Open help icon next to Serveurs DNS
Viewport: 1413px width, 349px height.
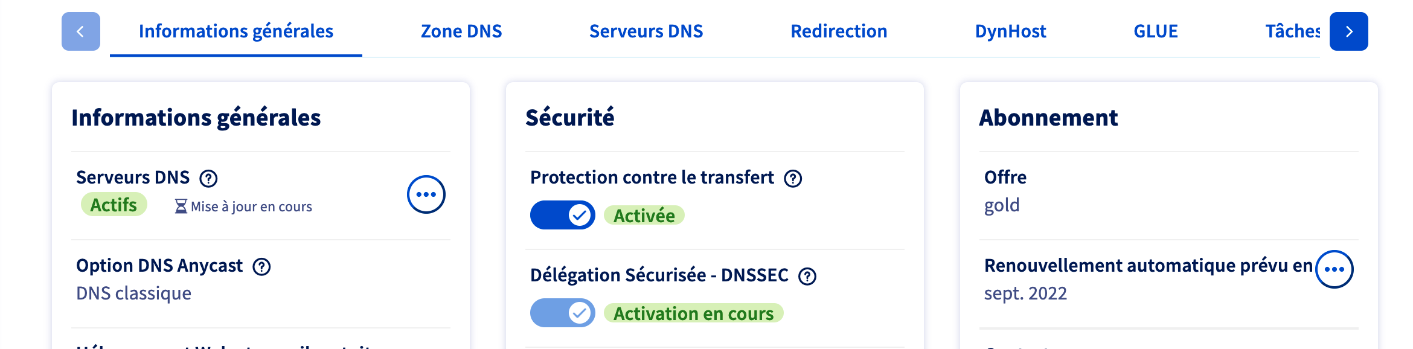[x=208, y=178]
